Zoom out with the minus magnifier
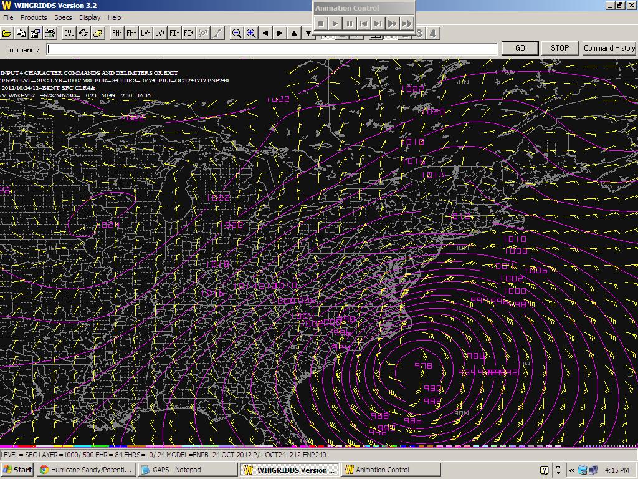Viewport: 638px width, 479px height. point(236,33)
